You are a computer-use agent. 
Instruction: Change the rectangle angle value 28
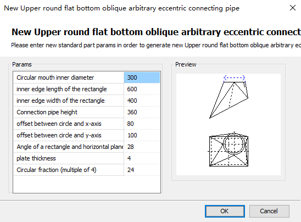[142, 147]
